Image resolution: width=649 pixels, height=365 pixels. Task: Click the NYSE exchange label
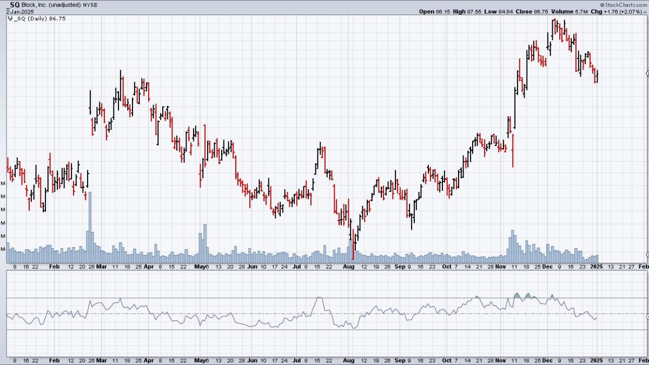coord(90,4)
